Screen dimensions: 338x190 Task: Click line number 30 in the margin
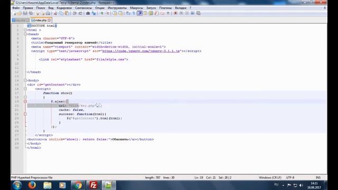tap(17, 148)
